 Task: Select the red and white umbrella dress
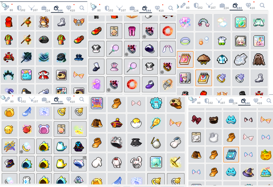44,75
